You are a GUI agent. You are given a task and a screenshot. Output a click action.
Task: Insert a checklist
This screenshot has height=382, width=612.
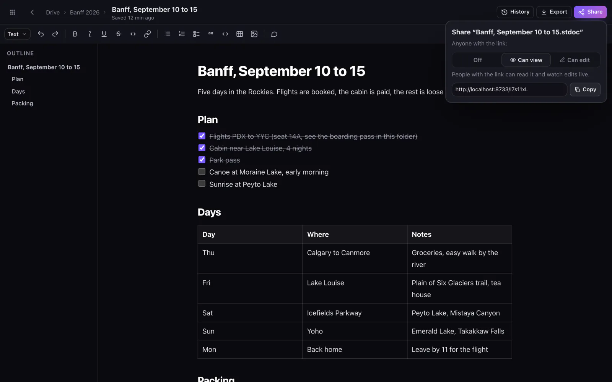pos(196,34)
